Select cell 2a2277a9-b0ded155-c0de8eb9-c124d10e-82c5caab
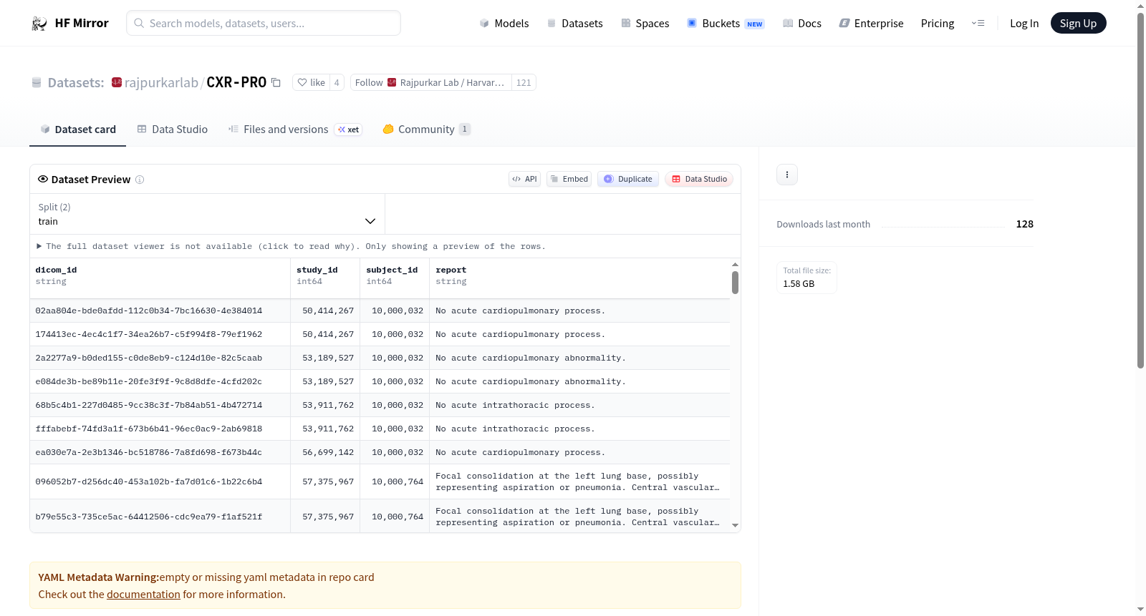This screenshot has width=1146, height=616. [x=160, y=358]
